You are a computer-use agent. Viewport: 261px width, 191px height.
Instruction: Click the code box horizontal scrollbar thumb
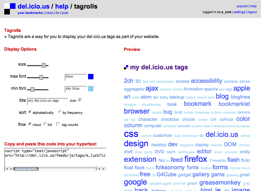coord(26,169)
